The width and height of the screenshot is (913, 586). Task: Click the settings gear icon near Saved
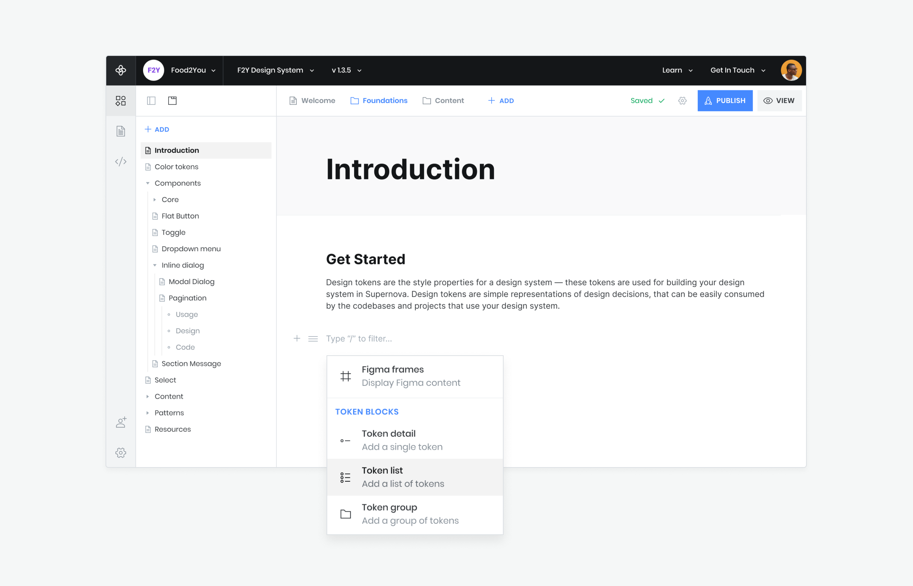click(x=681, y=100)
